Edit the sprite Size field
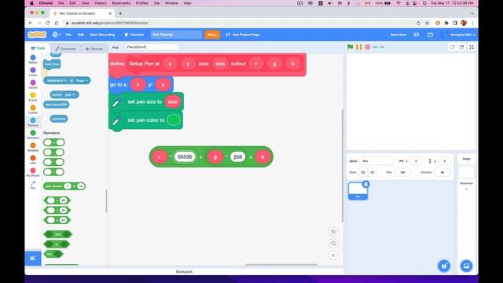 coord(402,172)
